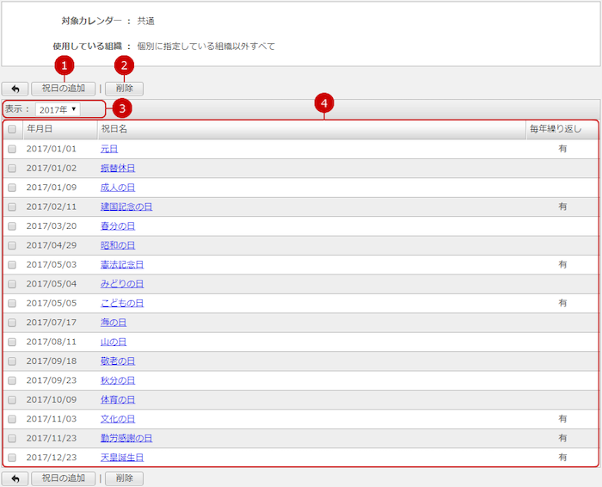Click the top 祝日の追加 button
602x487 pixels.
click(64, 89)
